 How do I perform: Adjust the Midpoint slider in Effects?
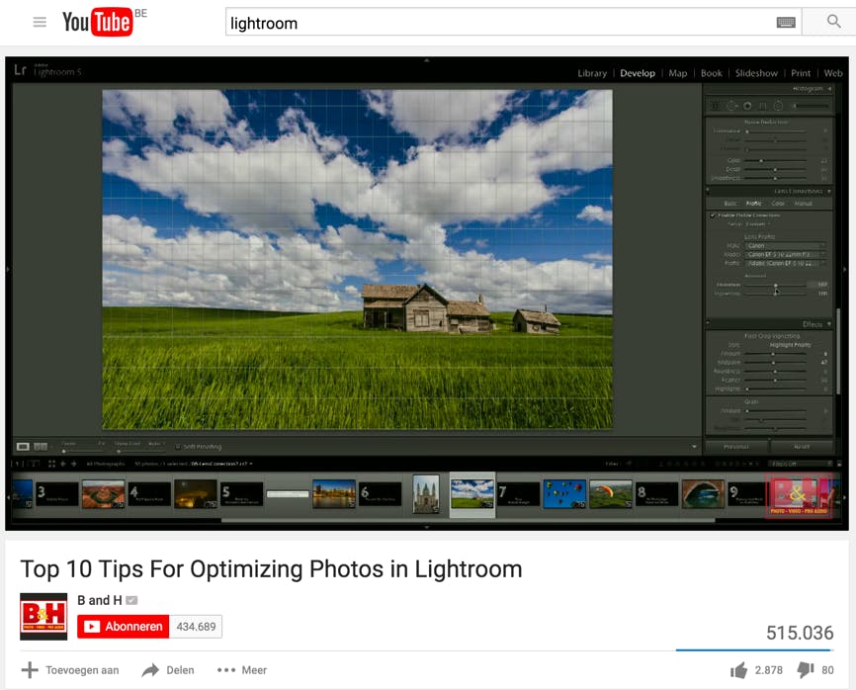point(775,363)
